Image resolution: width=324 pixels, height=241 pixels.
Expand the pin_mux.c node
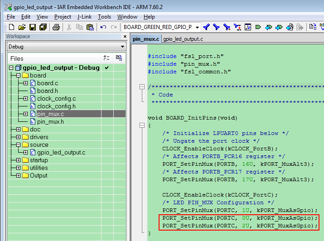(x=25, y=114)
